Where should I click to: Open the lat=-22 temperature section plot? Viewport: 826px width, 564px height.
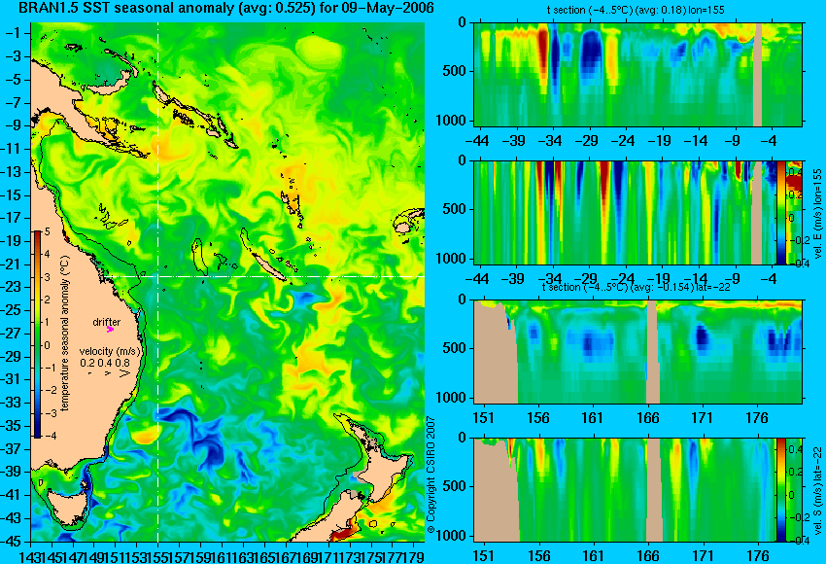click(637, 351)
